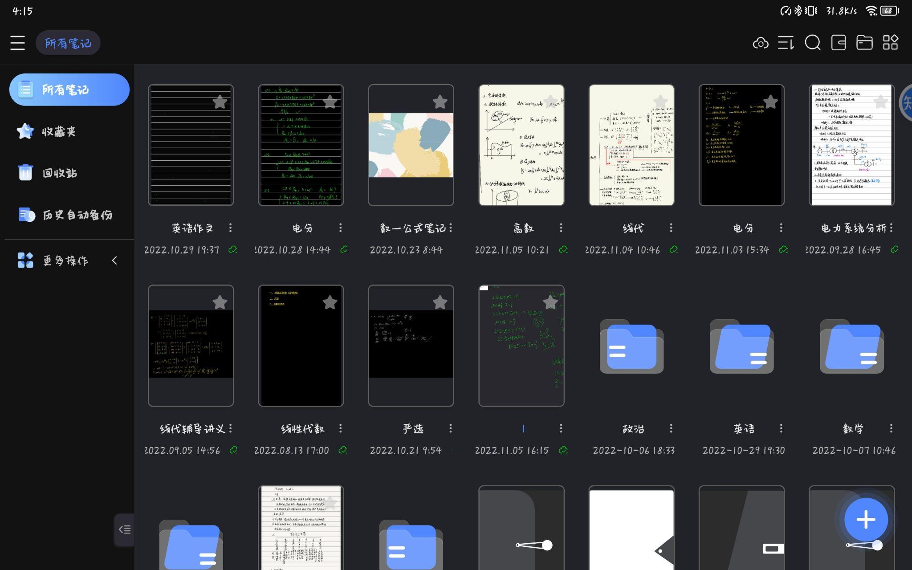Open three-dot menu for 政治 folder
Image resolution: width=912 pixels, height=570 pixels.
pyautogui.click(x=671, y=428)
